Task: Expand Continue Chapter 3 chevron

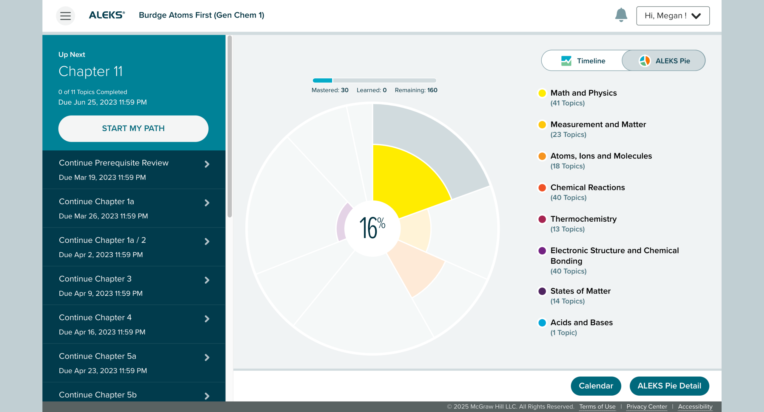Action: click(207, 280)
